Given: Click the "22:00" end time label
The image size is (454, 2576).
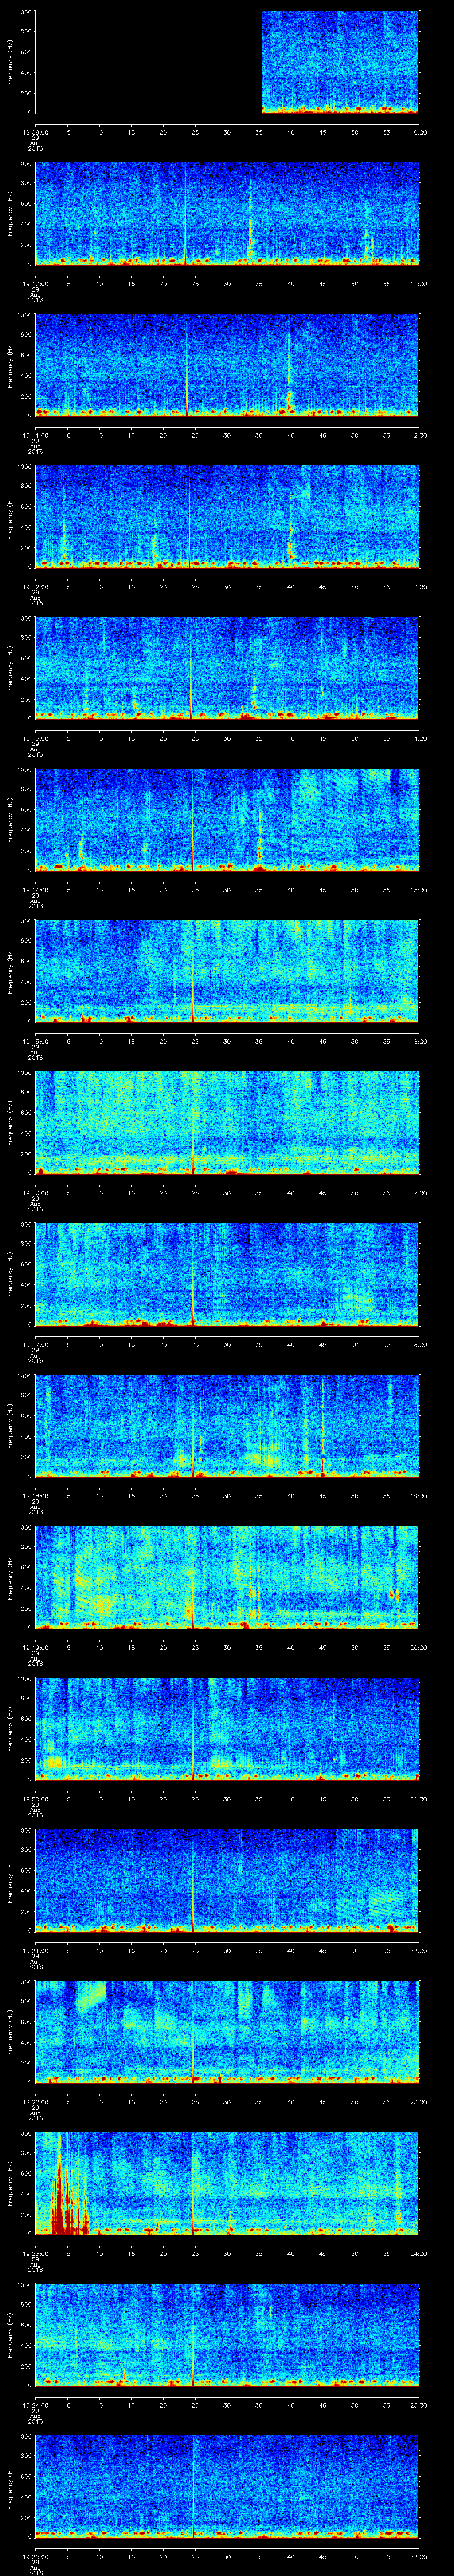Looking at the screenshot, I should pos(418,1950).
